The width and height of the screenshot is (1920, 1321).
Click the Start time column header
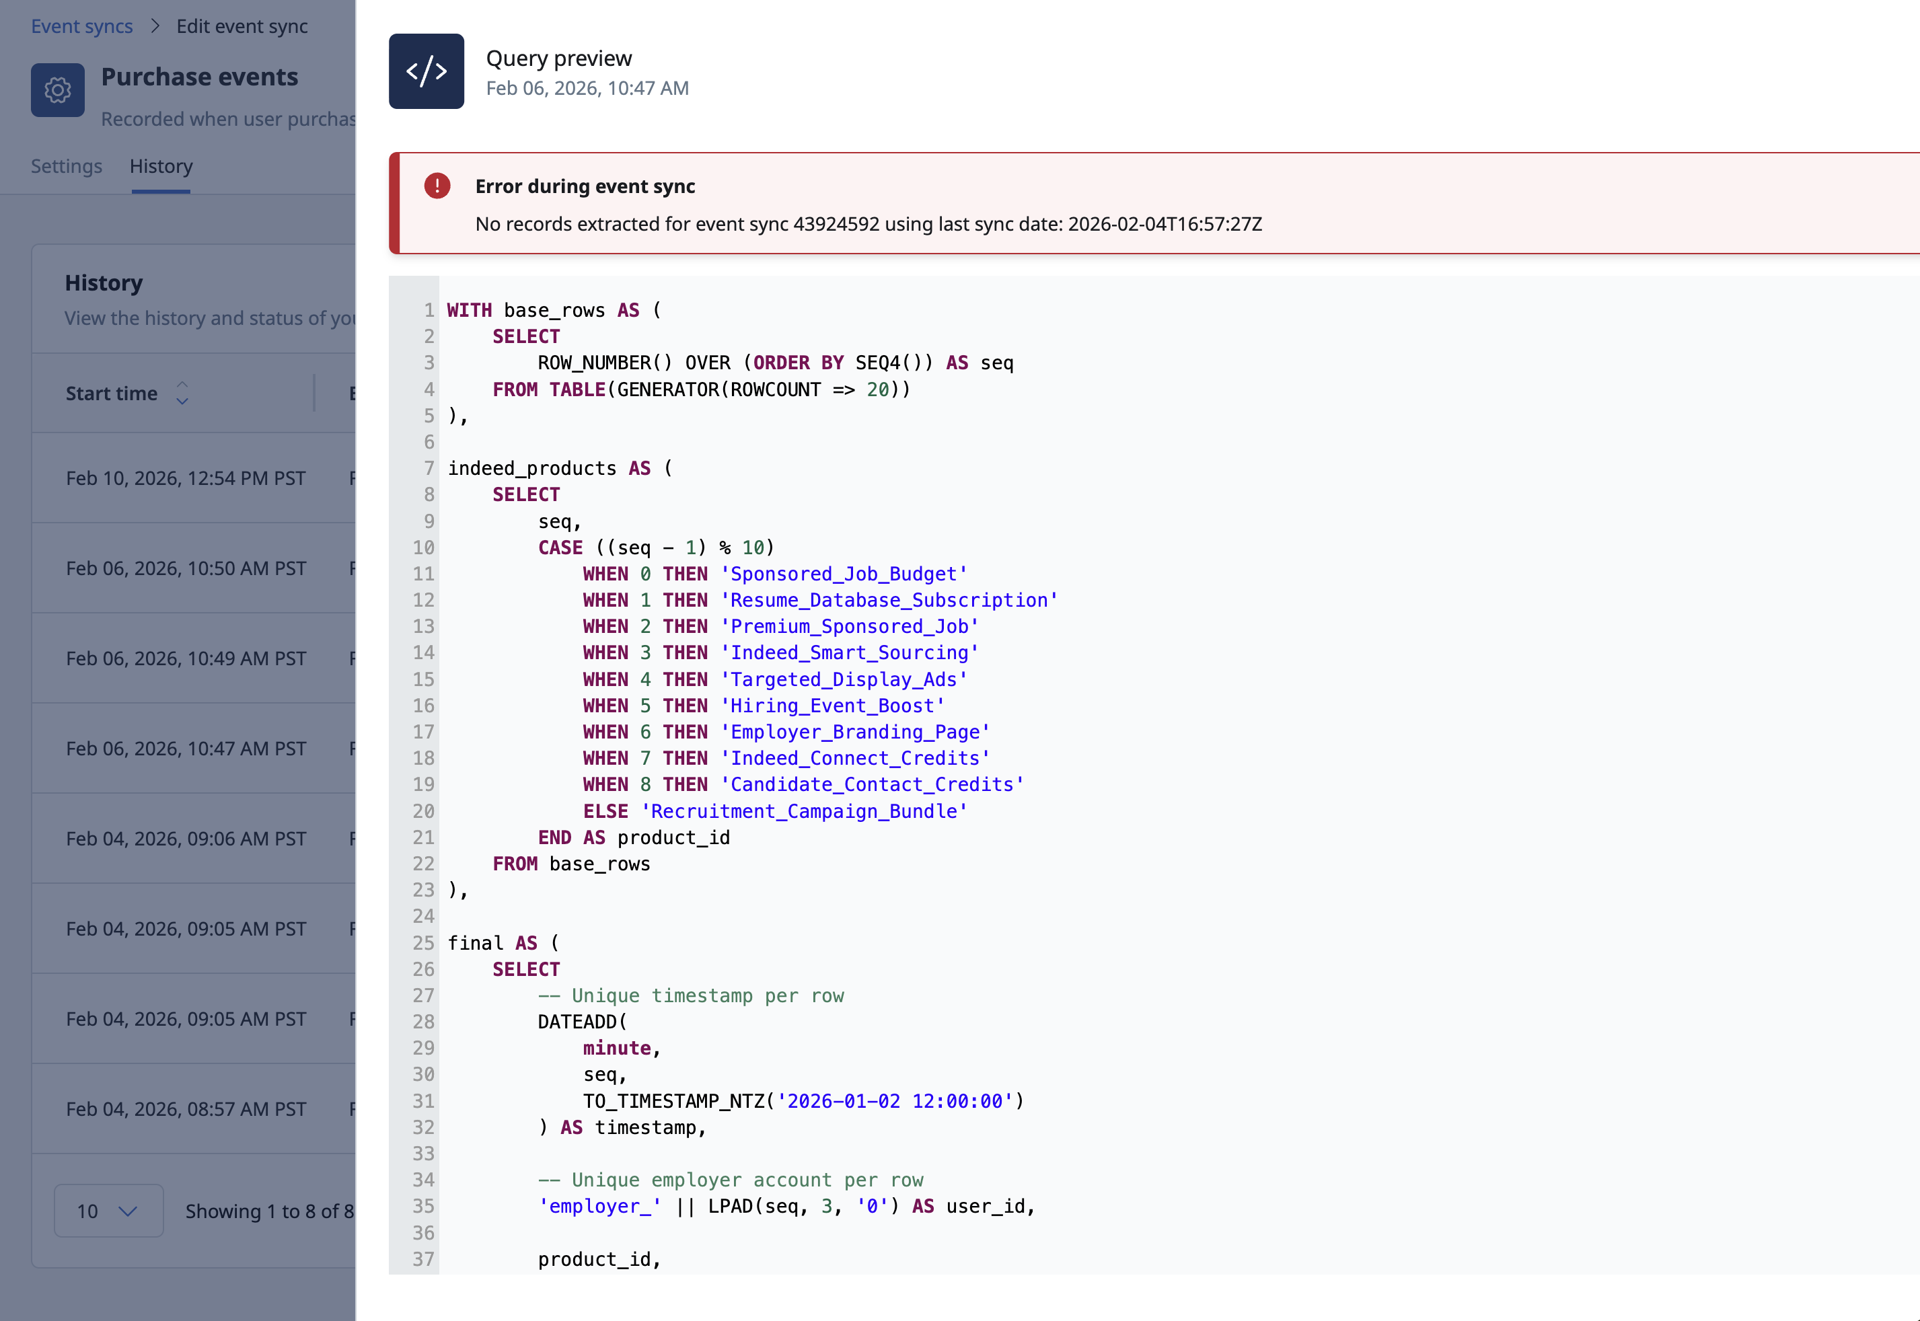(x=112, y=393)
